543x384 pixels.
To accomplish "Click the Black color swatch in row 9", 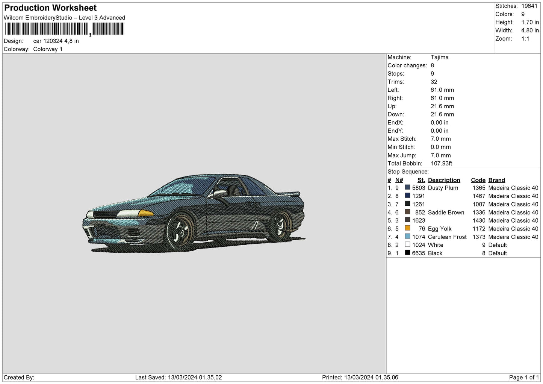I will (407, 253).
